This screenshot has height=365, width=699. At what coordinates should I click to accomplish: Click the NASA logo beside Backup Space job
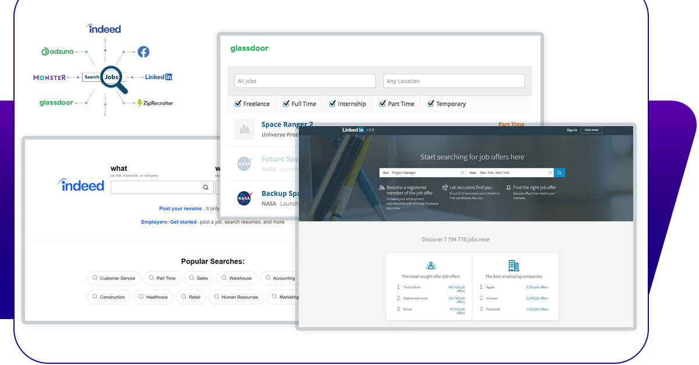click(245, 198)
